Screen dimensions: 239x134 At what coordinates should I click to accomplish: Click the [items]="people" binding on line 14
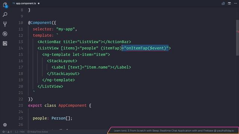tap(80, 48)
